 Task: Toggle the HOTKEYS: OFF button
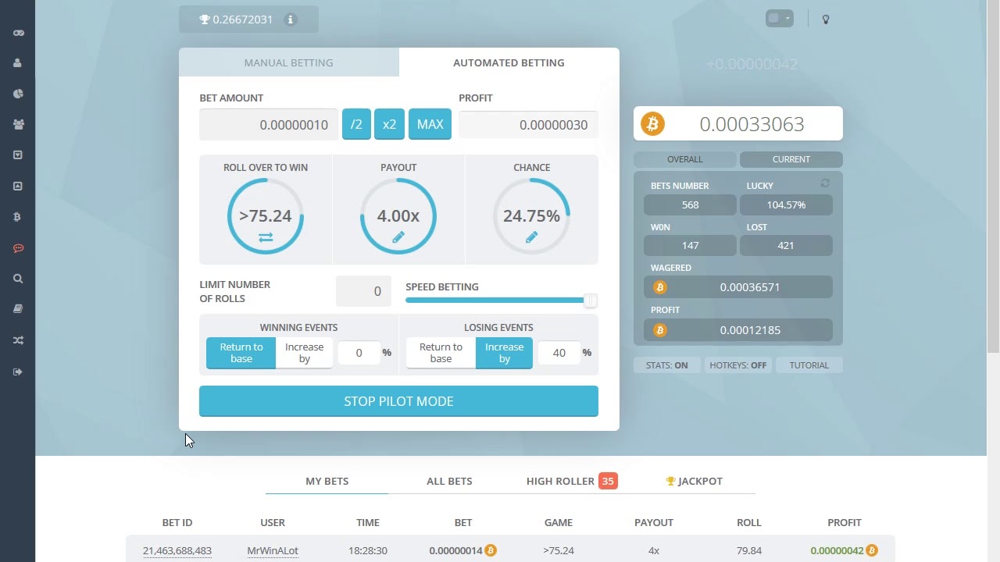click(x=738, y=365)
